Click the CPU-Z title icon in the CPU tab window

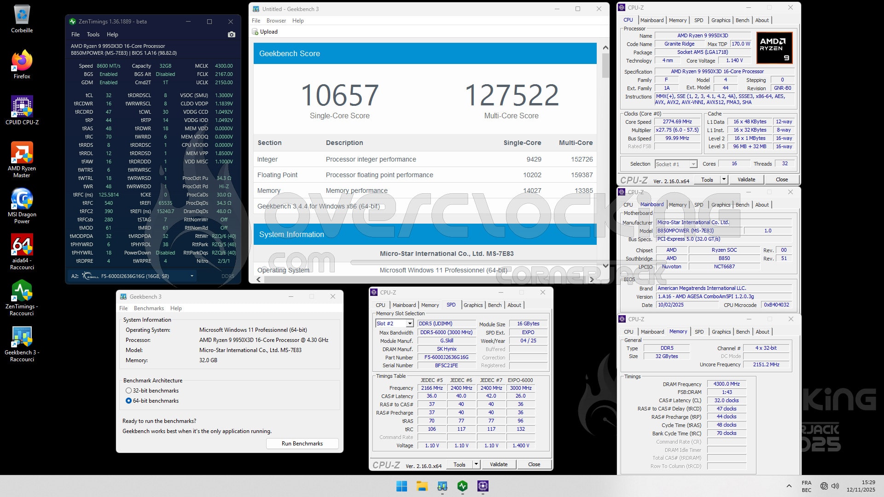622,7
